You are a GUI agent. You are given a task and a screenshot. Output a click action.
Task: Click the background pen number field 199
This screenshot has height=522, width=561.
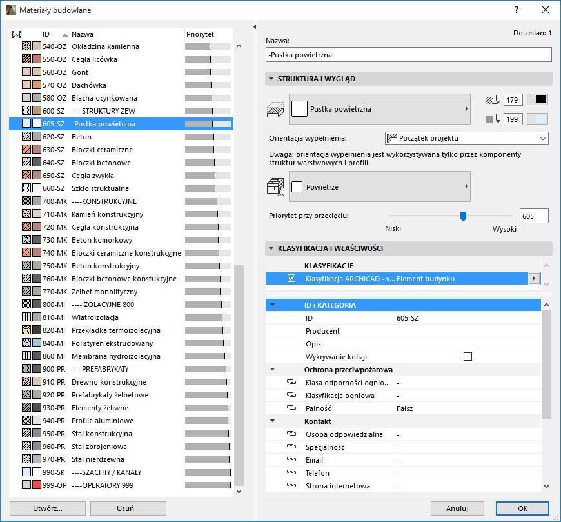[x=513, y=119]
